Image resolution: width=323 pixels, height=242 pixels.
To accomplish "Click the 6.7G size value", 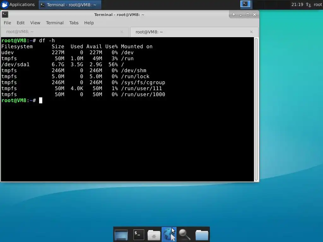I will point(58,65).
